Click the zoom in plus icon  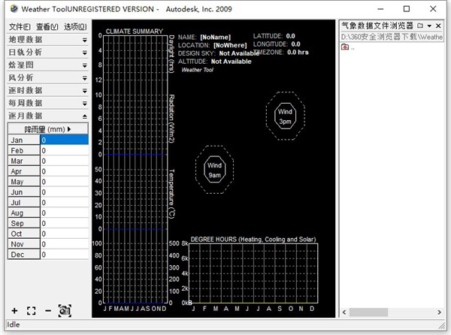point(14,310)
